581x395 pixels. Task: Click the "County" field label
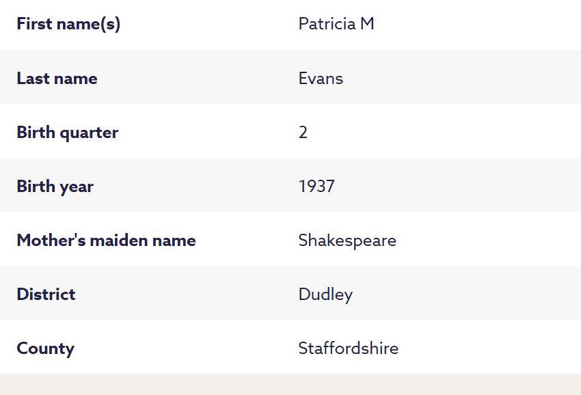pos(45,349)
